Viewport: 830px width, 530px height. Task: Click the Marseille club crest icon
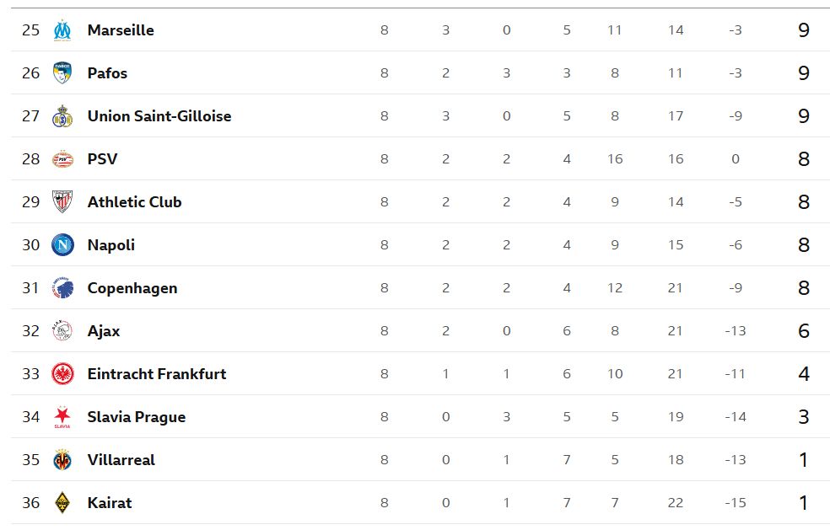pos(62,30)
